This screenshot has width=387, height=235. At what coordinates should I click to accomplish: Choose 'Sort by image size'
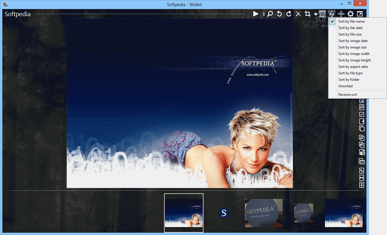click(x=357, y=47)
